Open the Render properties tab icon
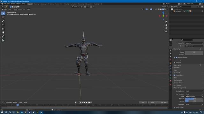Viewport: 204px width, 114px height. point(171,47)
